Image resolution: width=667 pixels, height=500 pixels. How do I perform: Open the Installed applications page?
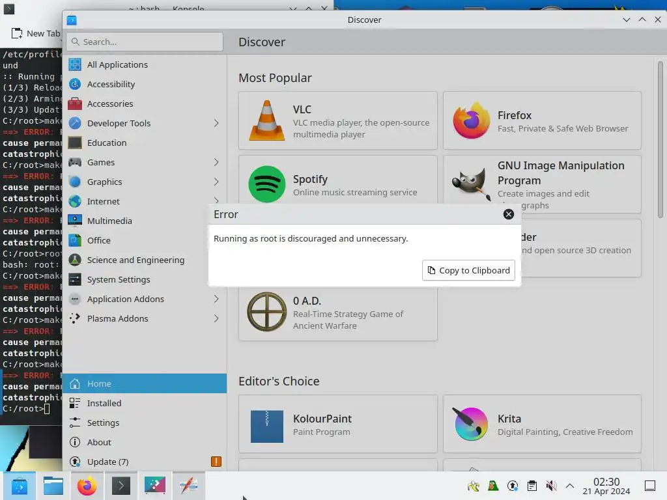145,403
